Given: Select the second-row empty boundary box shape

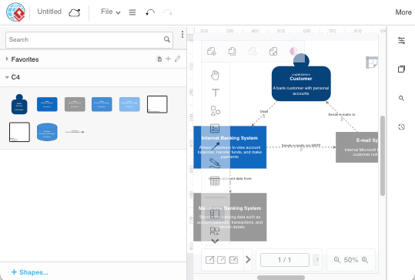Looking at the screenshot, I should (x=19, y=132).
